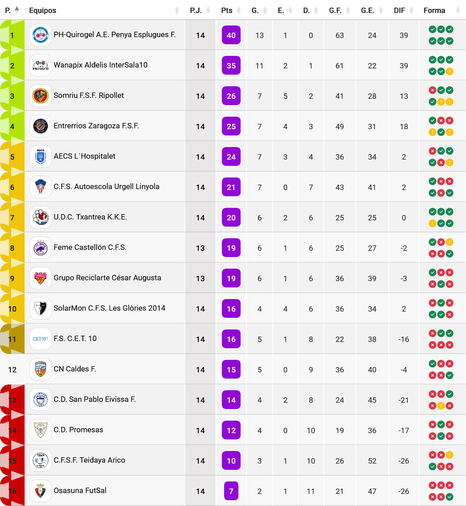Click the DIF column header
Viewport: 466px width, 506px height.
399,10
